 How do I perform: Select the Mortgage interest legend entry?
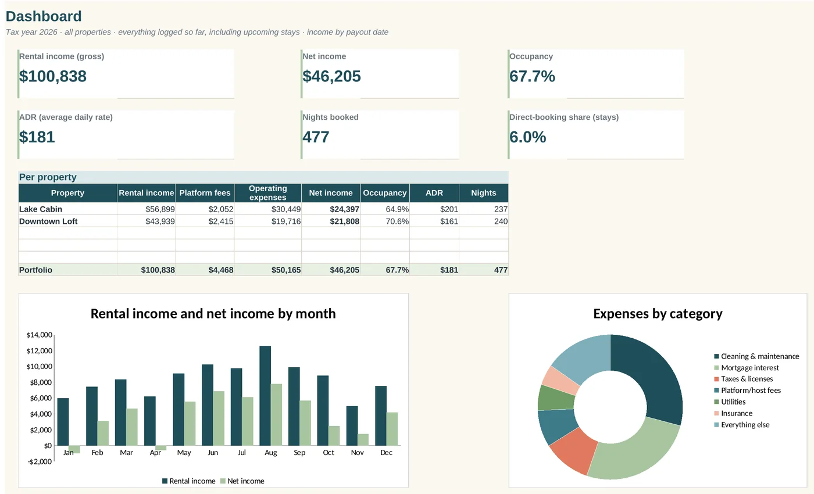click(747, 368)
